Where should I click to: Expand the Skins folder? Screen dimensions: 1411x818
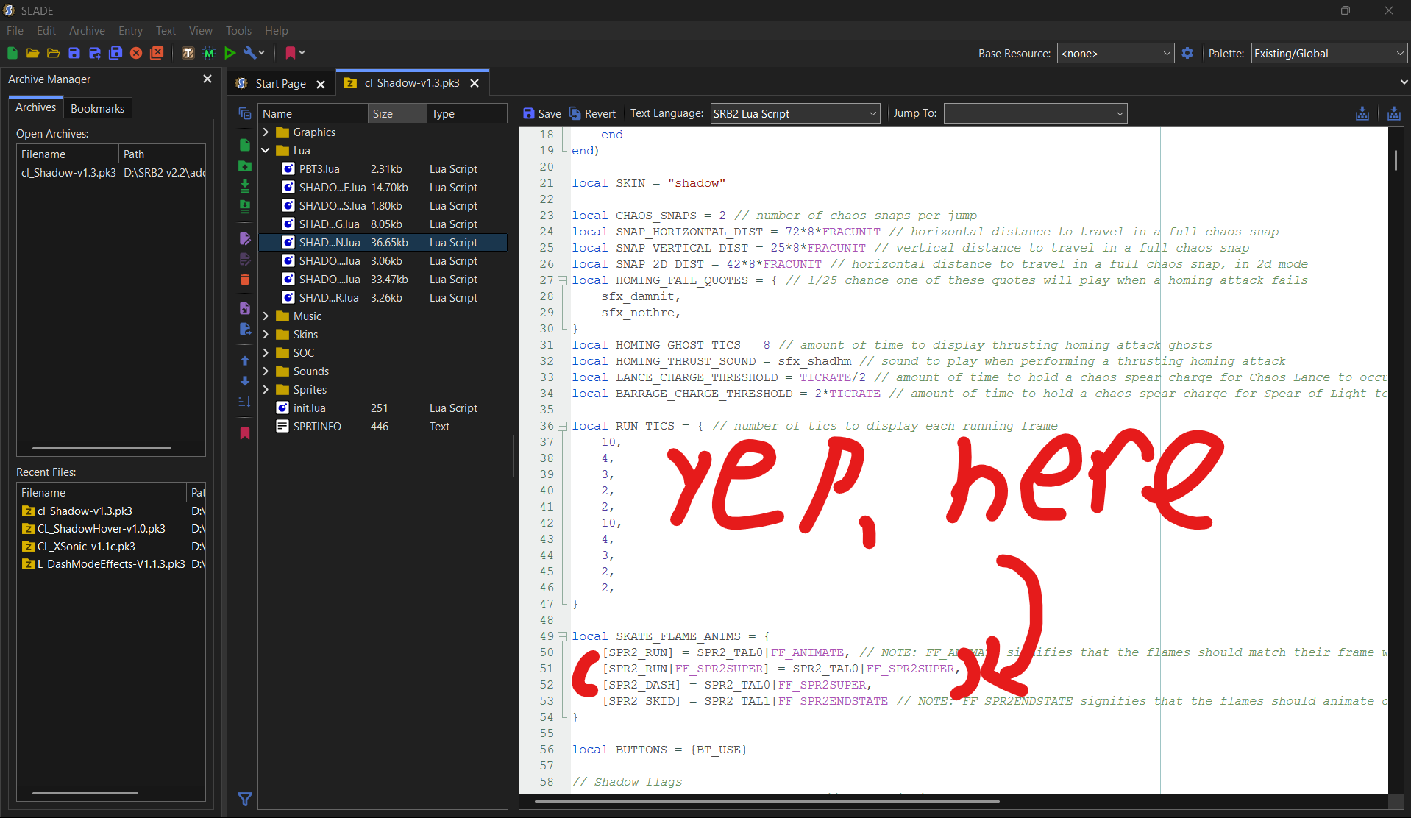(x=266, y=335)
